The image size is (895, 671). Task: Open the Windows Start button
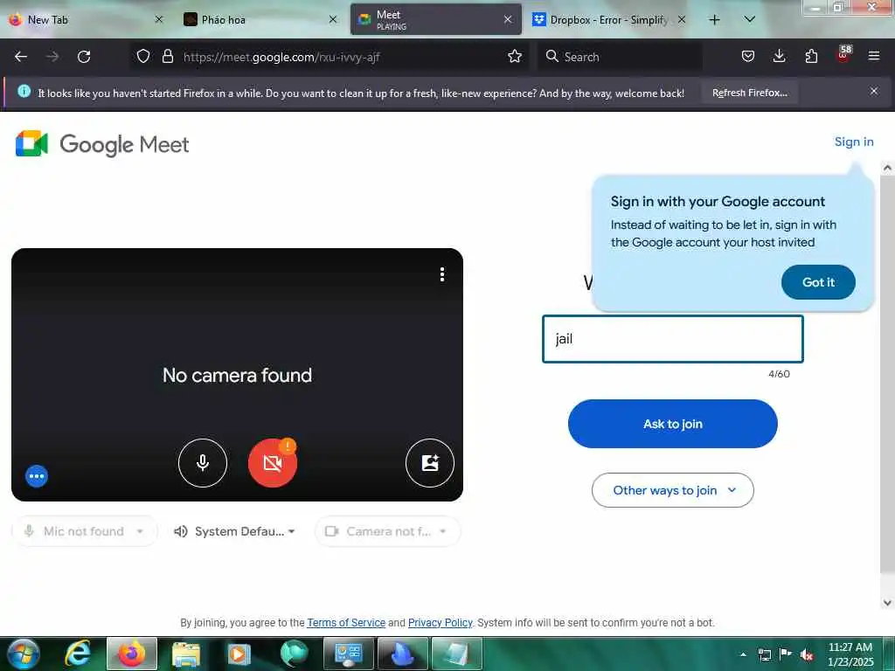(23, 654)
